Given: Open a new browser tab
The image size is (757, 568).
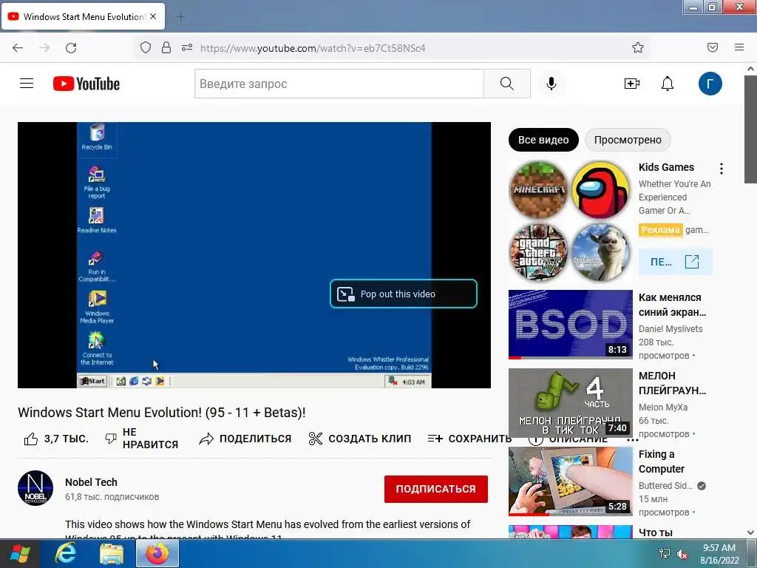Looking at the screenshot, I should tap(180, 17).
